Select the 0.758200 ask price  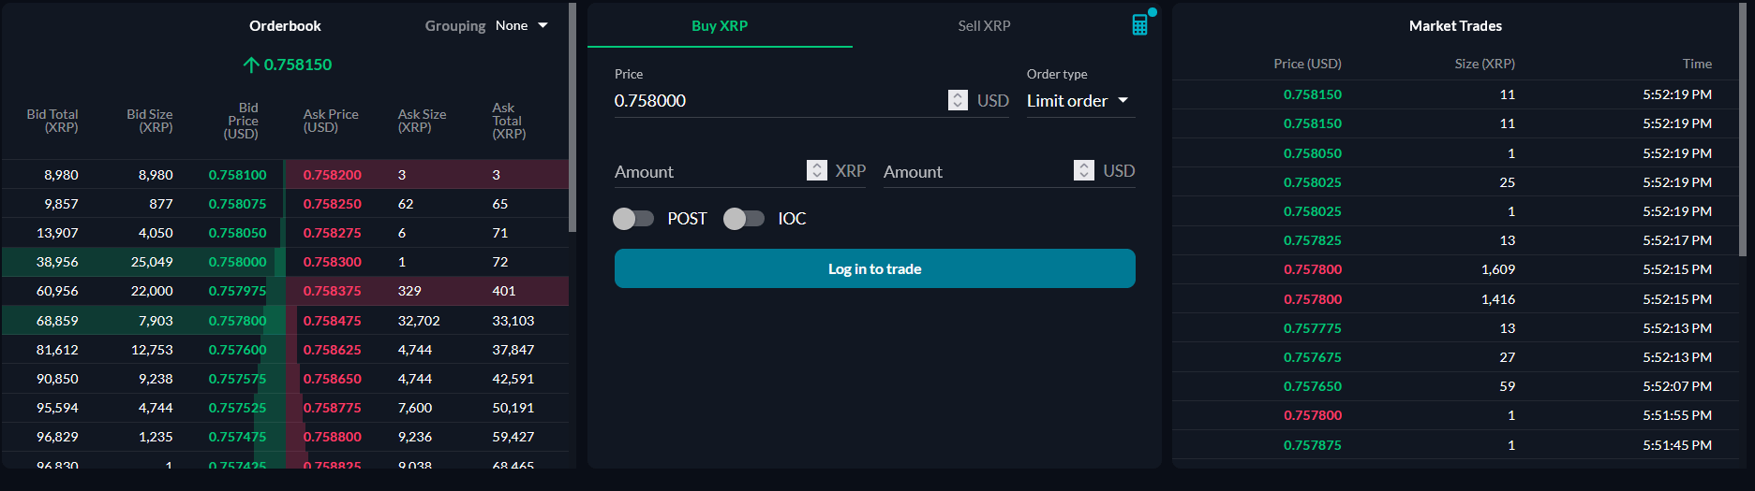point(333,175)
